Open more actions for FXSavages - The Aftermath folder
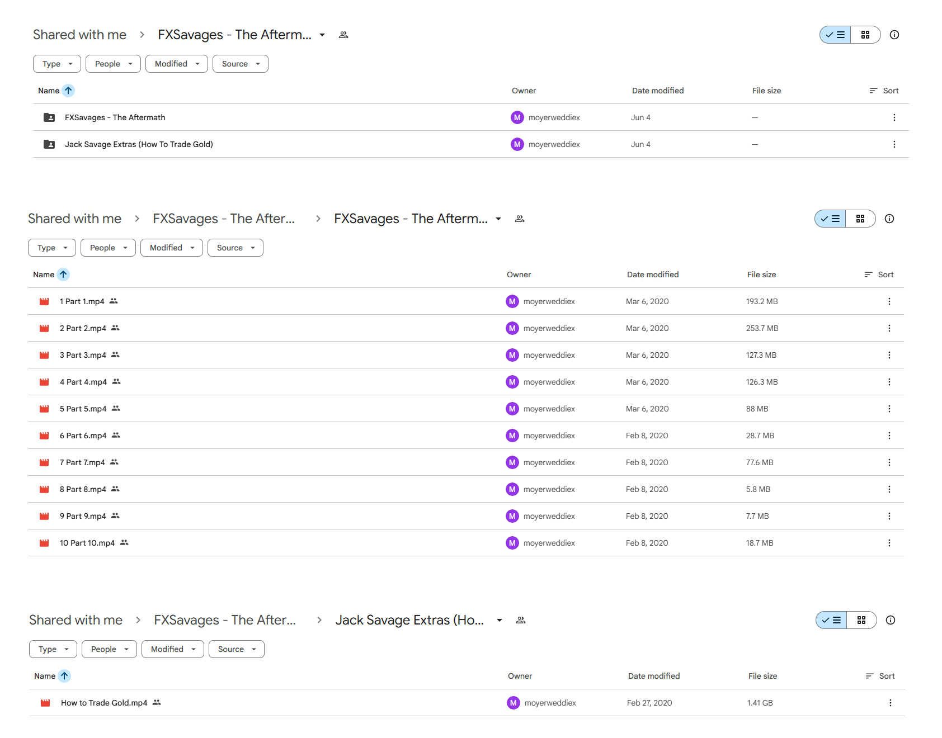The height and width of the screenshot is (738, 942). [894, 117]
